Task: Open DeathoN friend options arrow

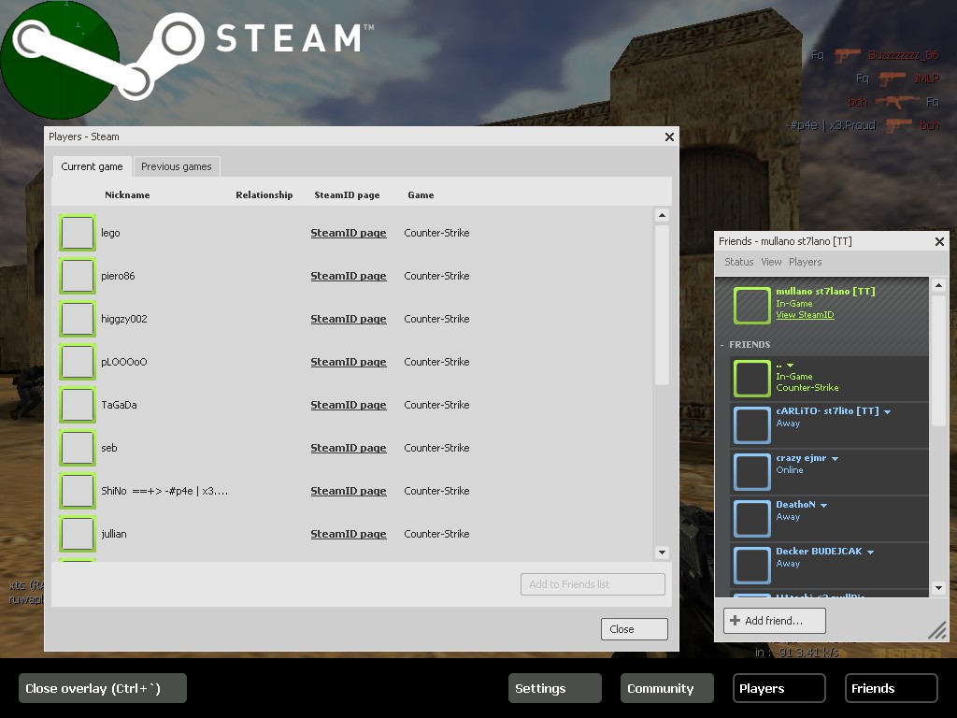Action: tap(824, 506)
